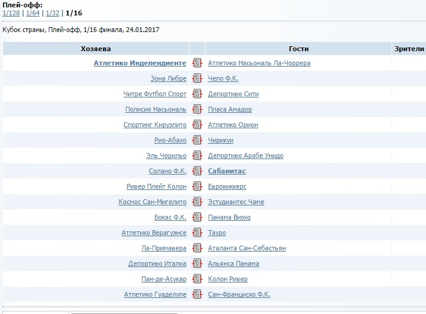
Task: Go to the 1/32 playoff round
Action: (52, 13)
